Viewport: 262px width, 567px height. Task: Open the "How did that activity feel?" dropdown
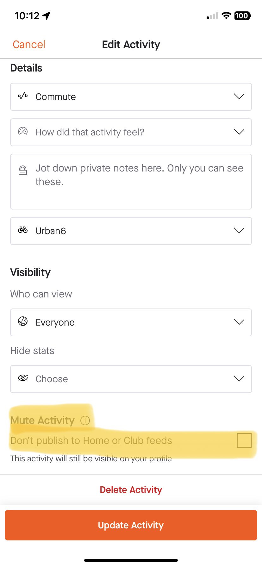(131, 132)
